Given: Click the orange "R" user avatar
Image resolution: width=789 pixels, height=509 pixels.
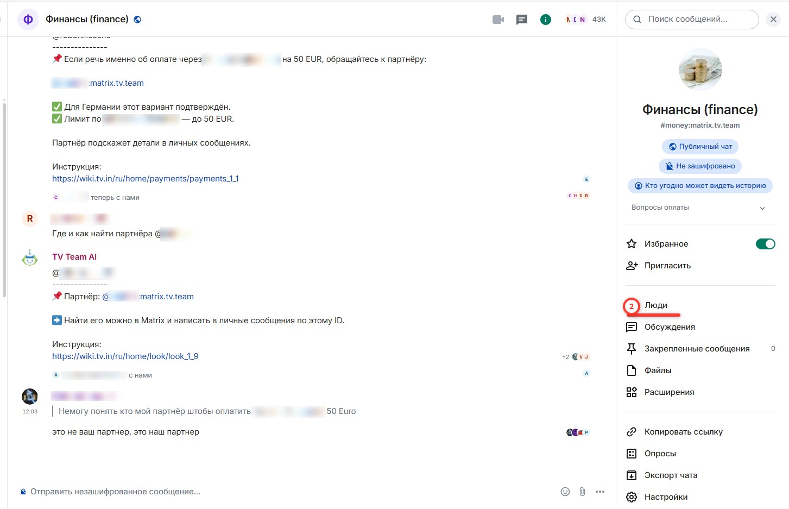Looking at the screenshot, I should pos(30,218).
